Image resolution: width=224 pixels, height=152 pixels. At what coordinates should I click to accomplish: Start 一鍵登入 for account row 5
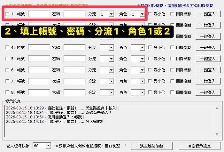coord(208,59)
